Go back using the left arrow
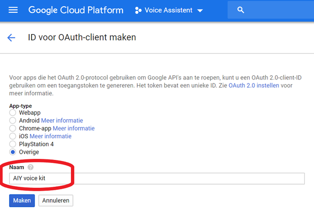 [x=11, y=38]
